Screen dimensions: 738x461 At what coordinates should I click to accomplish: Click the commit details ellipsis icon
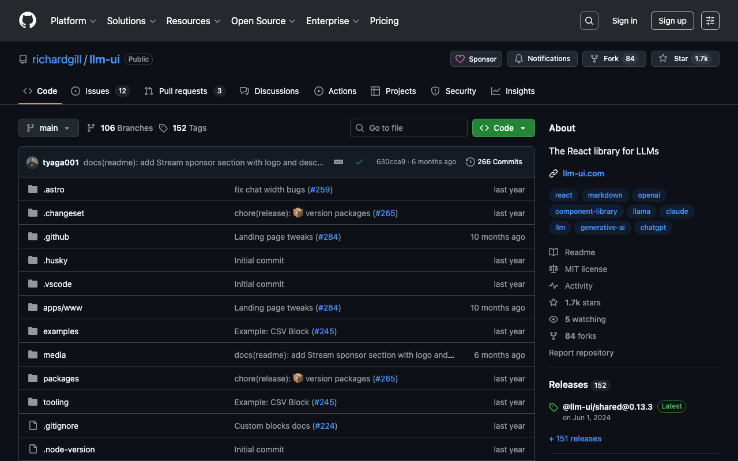click(338, 162)
